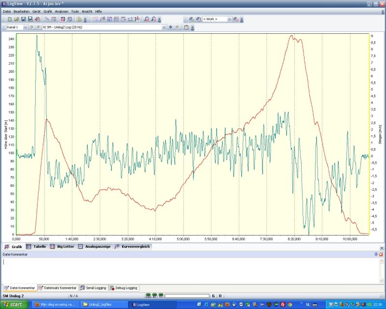Expand the toolbar overflow arrow after delete-profile icon

point(242,19)
